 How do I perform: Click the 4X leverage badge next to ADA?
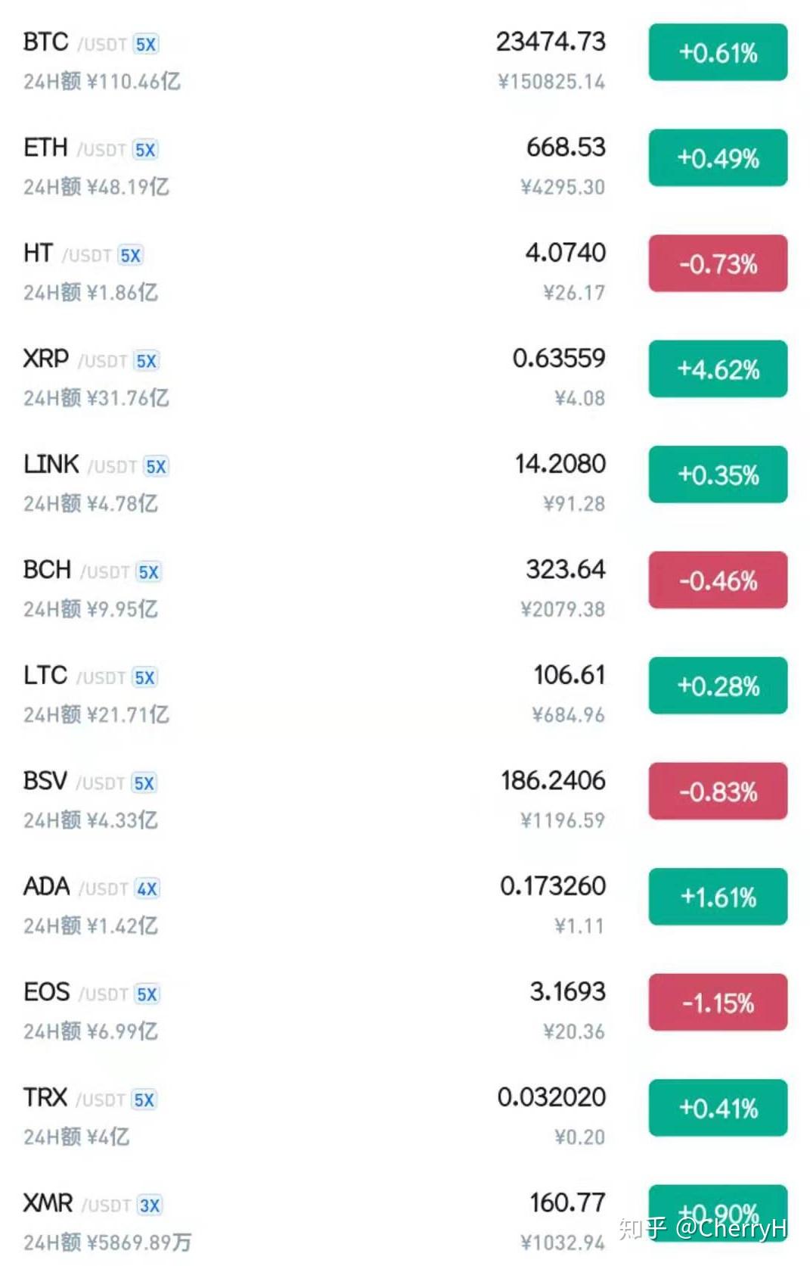pos(147,888)
